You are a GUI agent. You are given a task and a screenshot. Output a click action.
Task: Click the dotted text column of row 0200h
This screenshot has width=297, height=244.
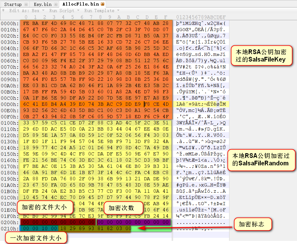pos(201,223)
